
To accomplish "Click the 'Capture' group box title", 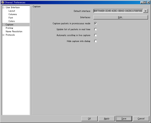I will coord(37,6).
